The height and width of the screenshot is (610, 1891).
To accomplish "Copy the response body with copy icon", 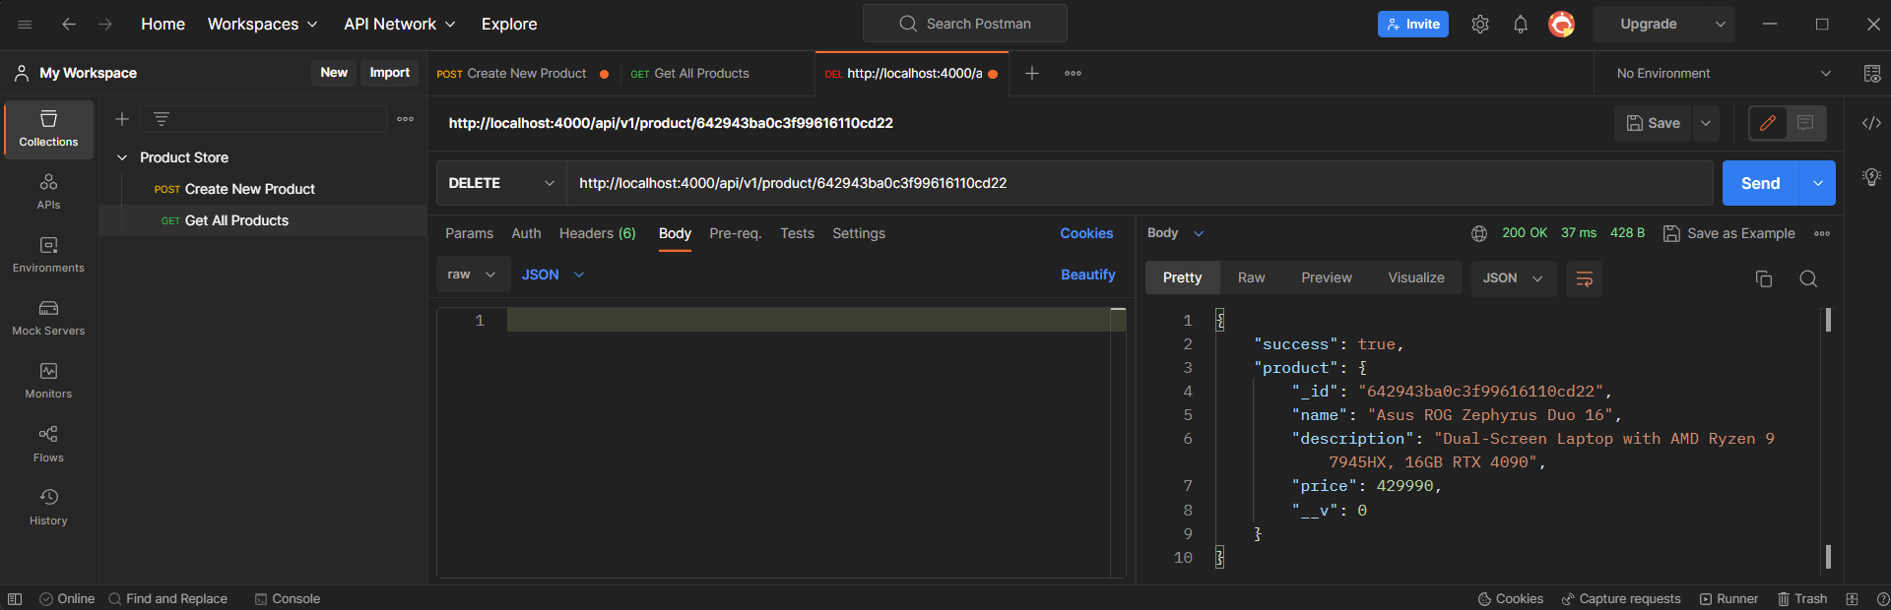I will pyautogui.click(x=1763, y=279).
